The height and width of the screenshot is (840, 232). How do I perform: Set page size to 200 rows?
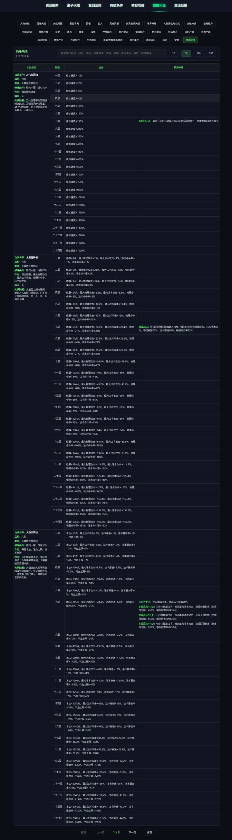point(211,53)
